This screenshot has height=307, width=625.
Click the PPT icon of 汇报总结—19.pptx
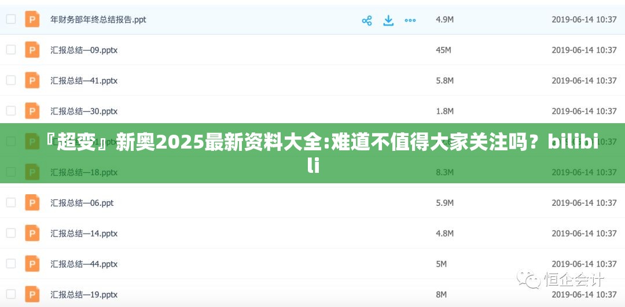pyautogui.click(x=32, y=294)
